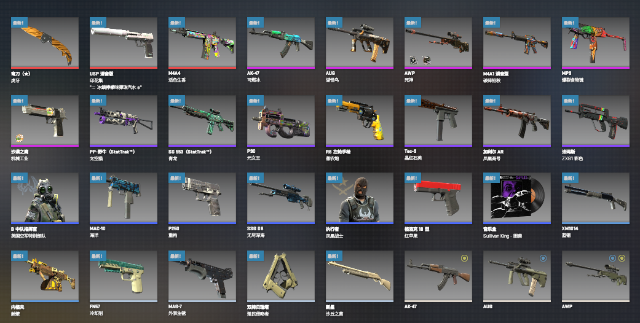Select the yellow R8 revolver

(360, 121)
